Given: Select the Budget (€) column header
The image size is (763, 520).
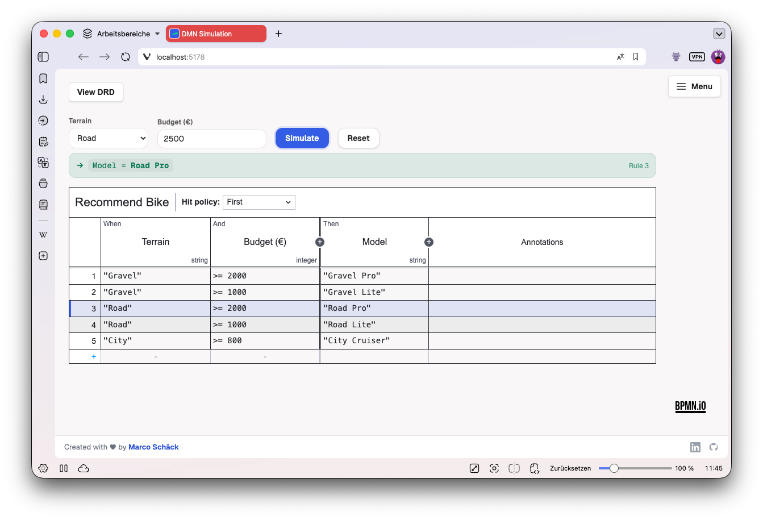Looking at the screenshot, I should (265, 242).
